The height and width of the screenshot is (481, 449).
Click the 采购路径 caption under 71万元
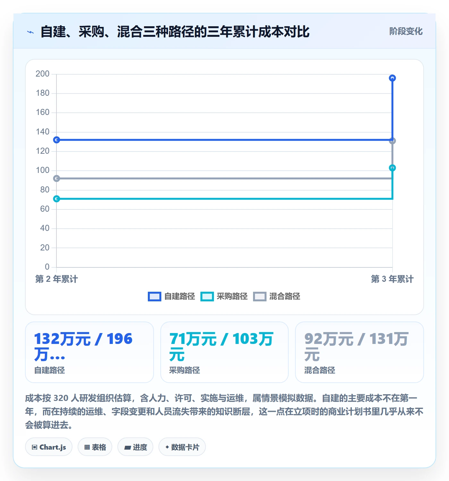(x=185, y=371)
